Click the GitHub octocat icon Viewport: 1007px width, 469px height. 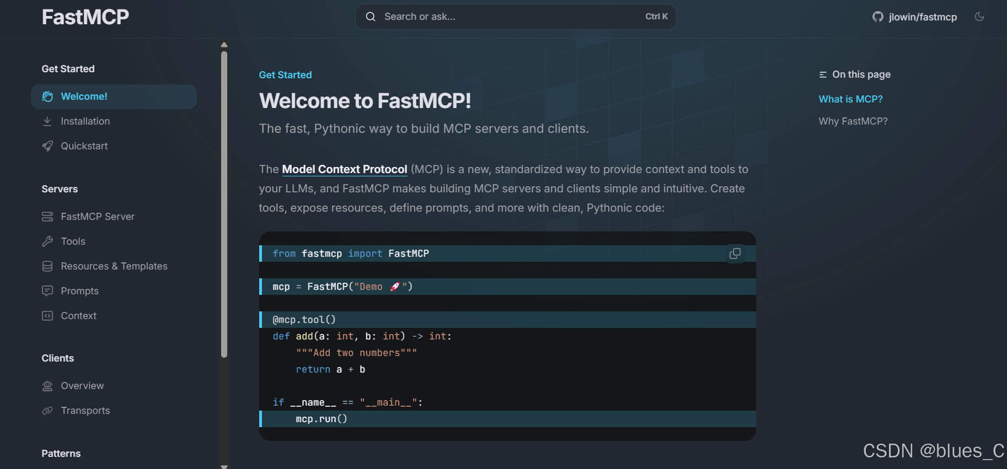click(x=878, y=17)
